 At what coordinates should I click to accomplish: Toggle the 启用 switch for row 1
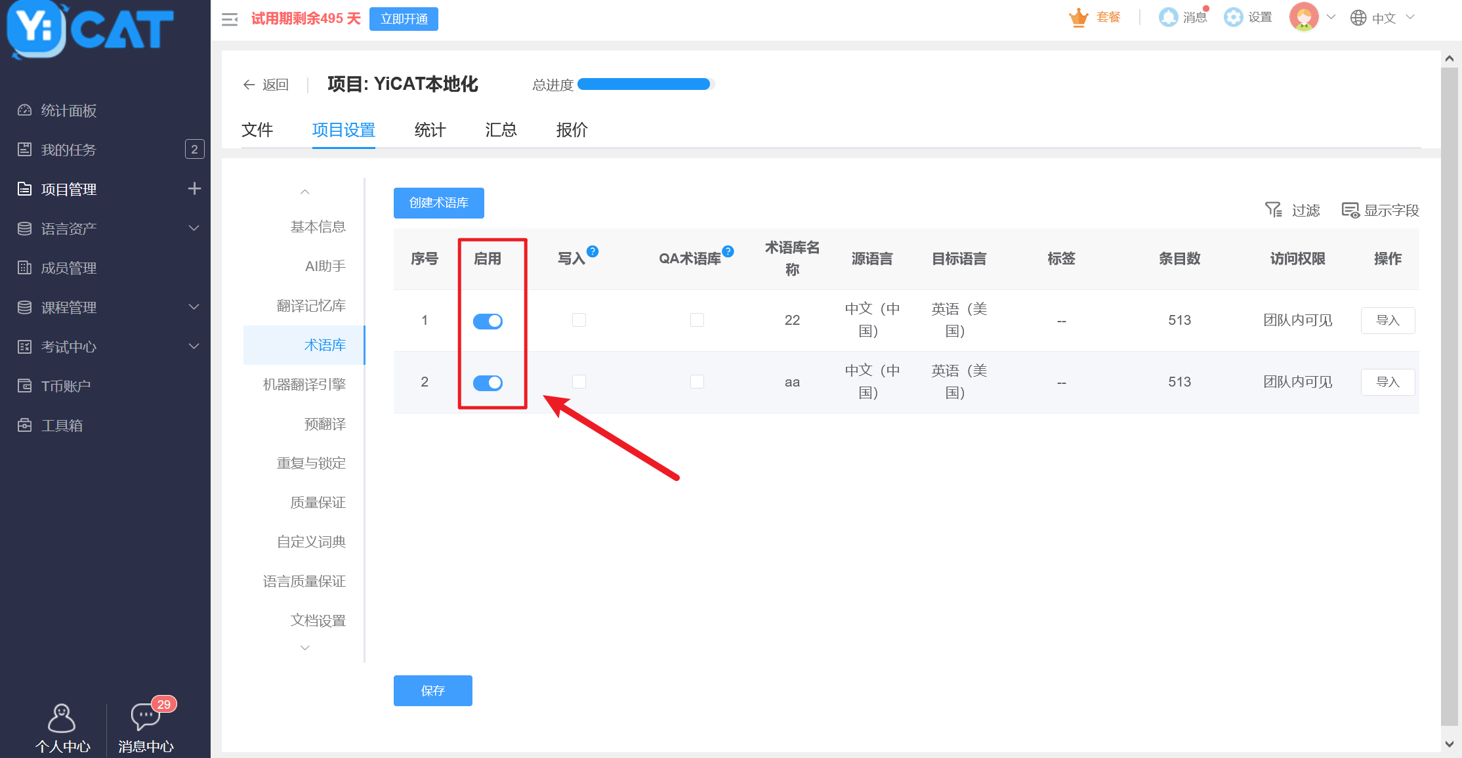click(488, 321)
